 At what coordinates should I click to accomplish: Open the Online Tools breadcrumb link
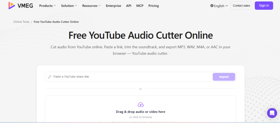click(x=21, y=22)
